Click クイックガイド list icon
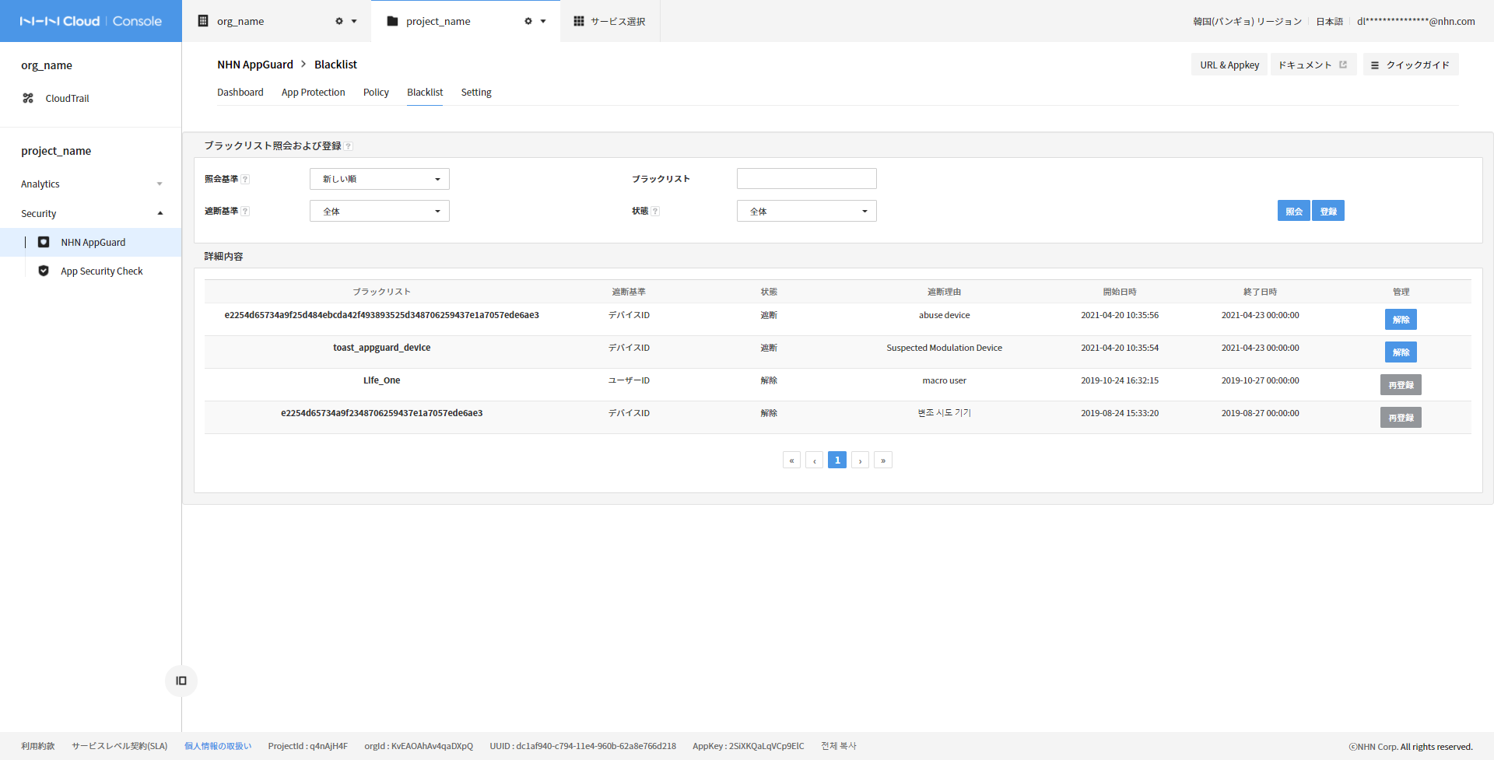 tap(1375, 65)
